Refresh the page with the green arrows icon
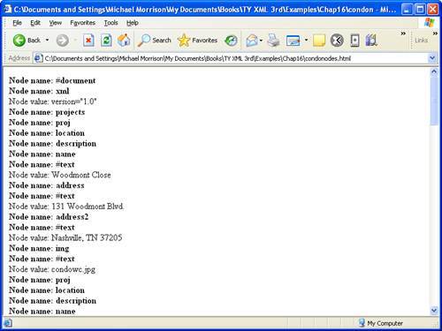The width and height of the screenshot is (442, 331). click(106, 41)
